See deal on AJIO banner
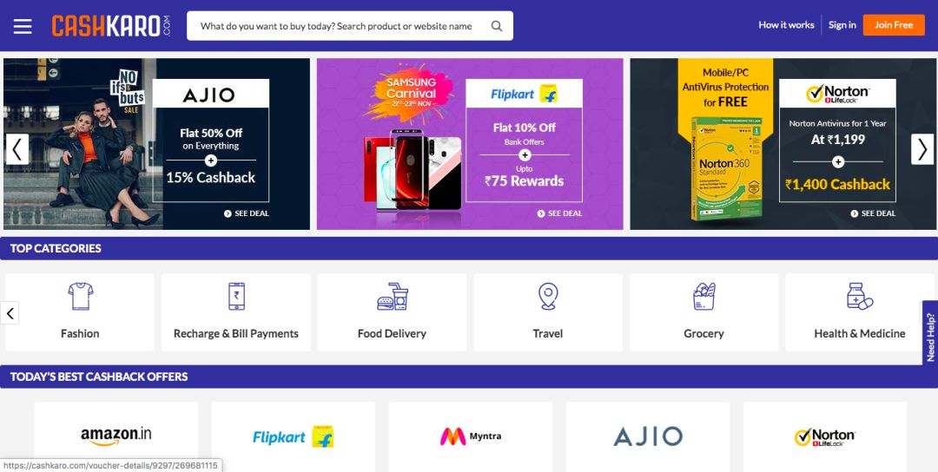Image resolution: width=938 pixels, height=472 pixels. click(247, 213)
